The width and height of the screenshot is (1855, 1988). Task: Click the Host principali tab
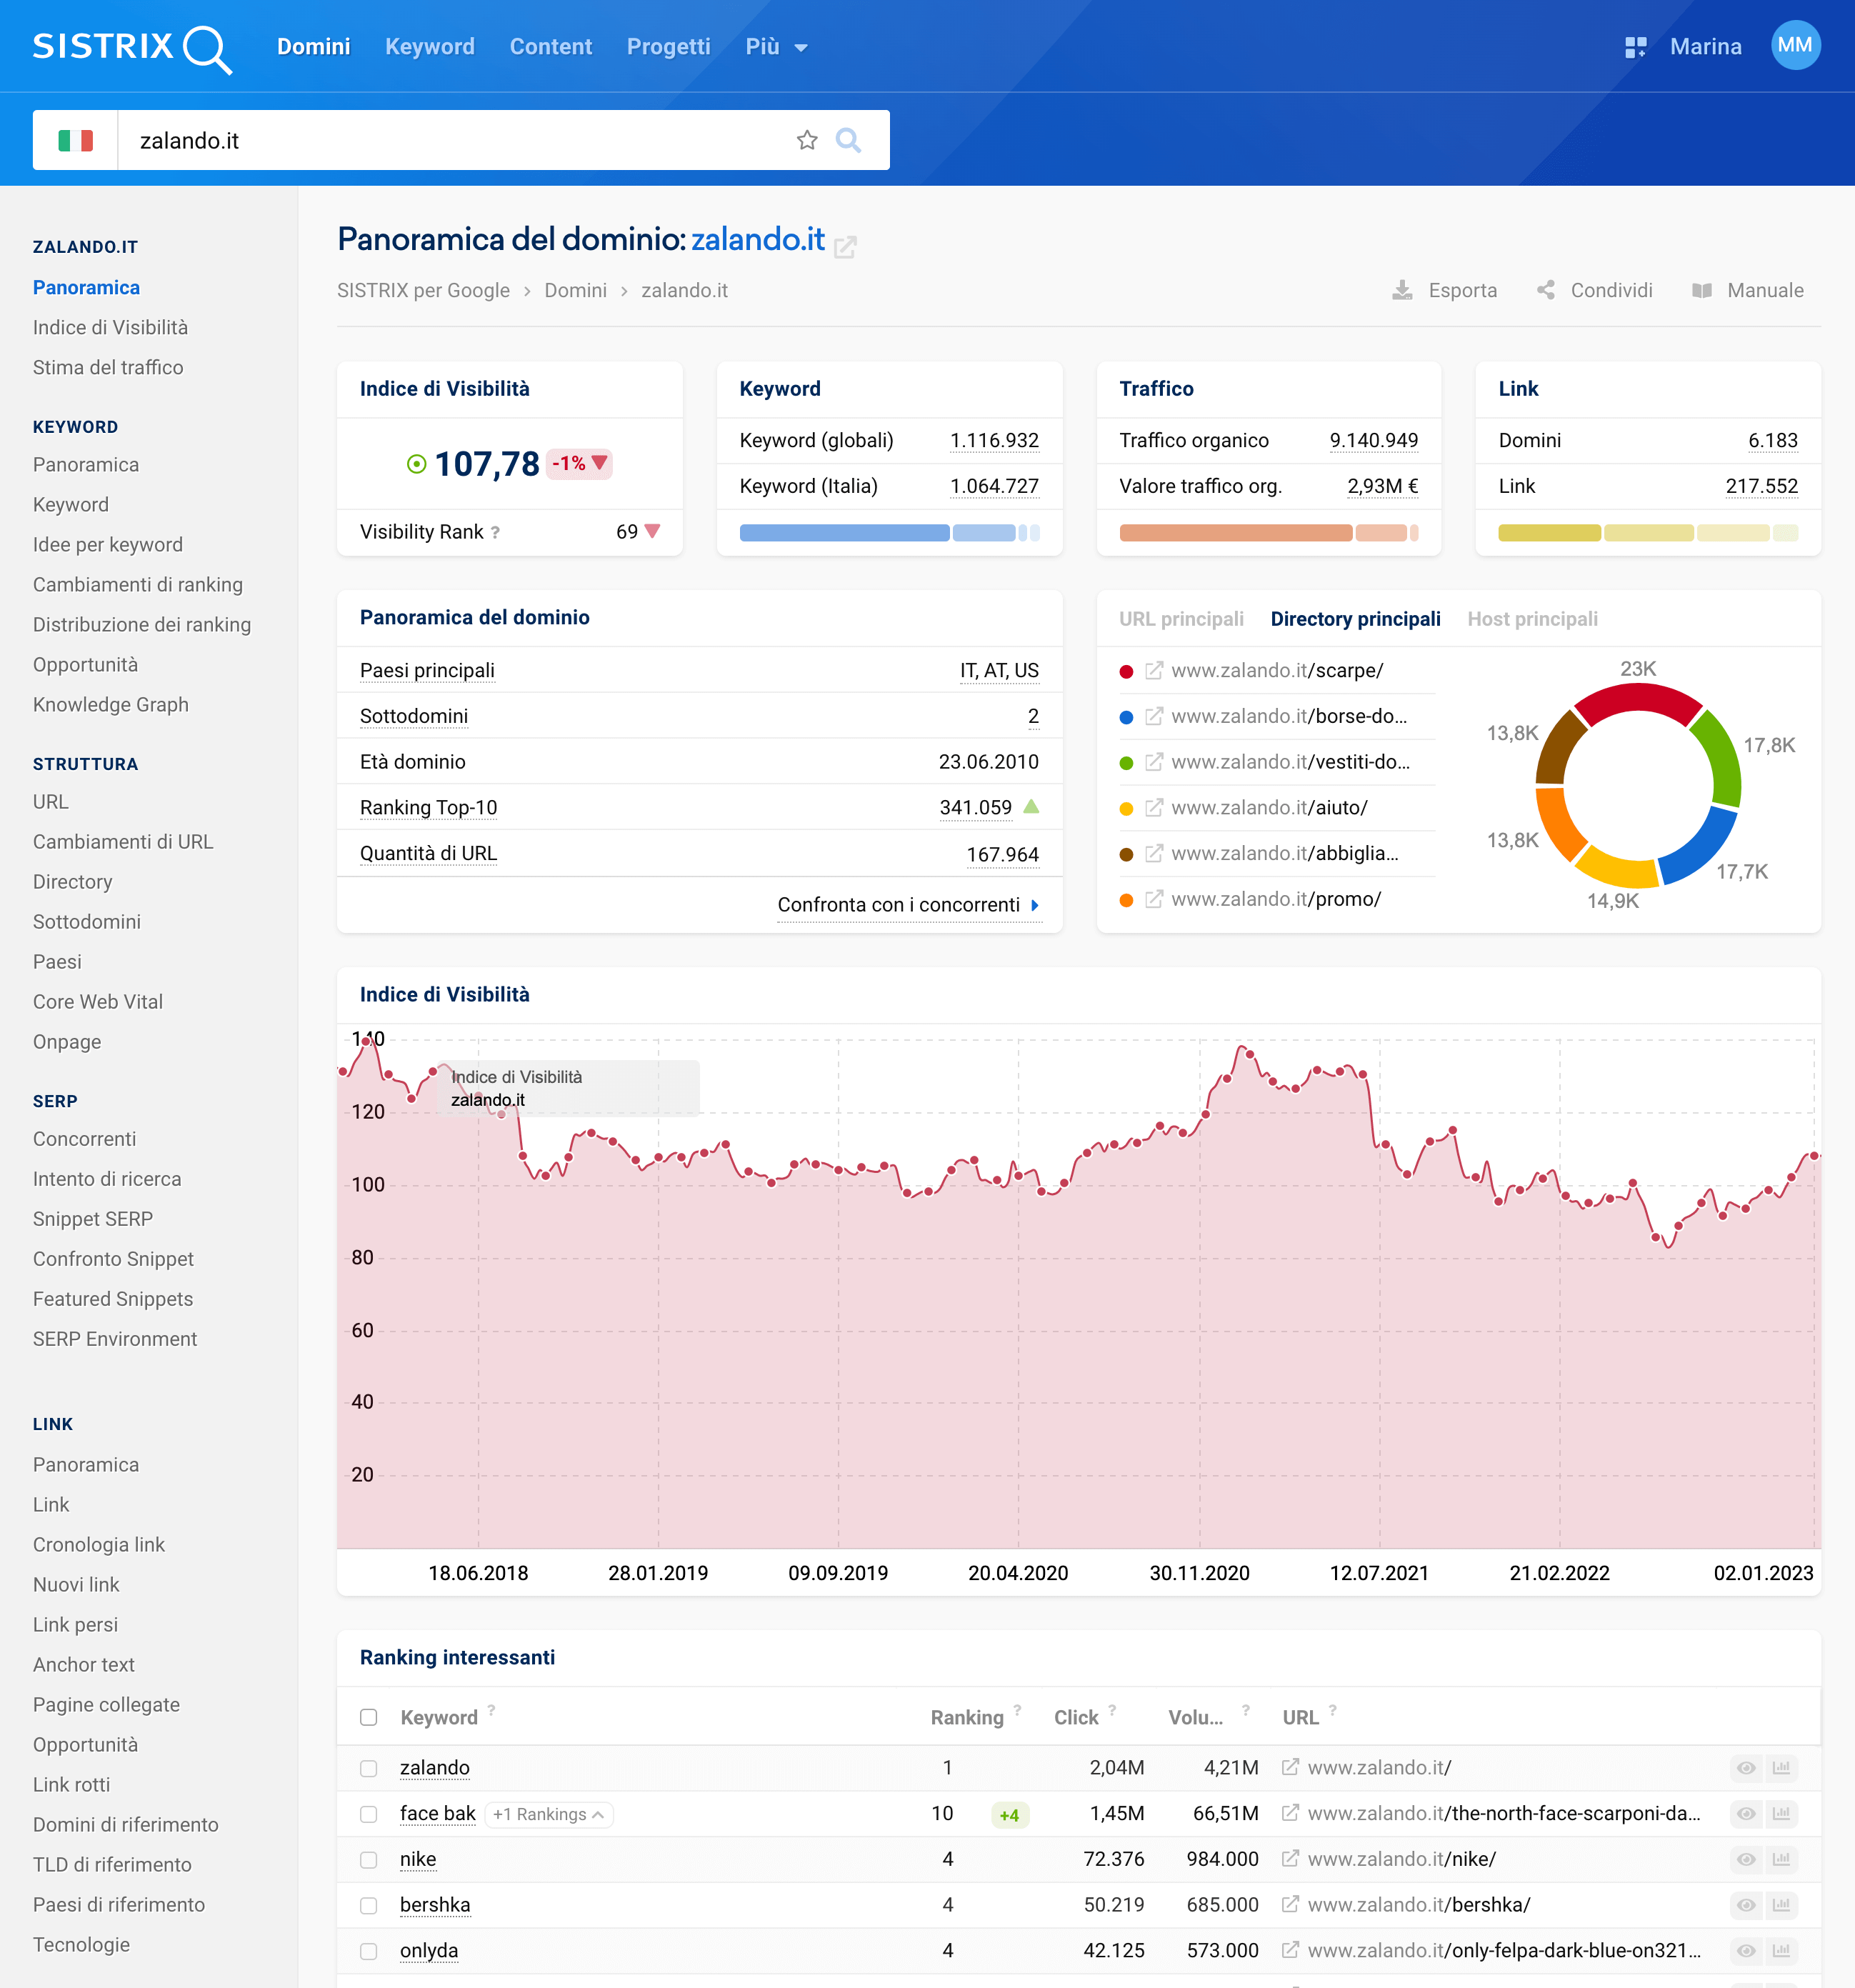pyautogui.click(x=1532, y=619)
